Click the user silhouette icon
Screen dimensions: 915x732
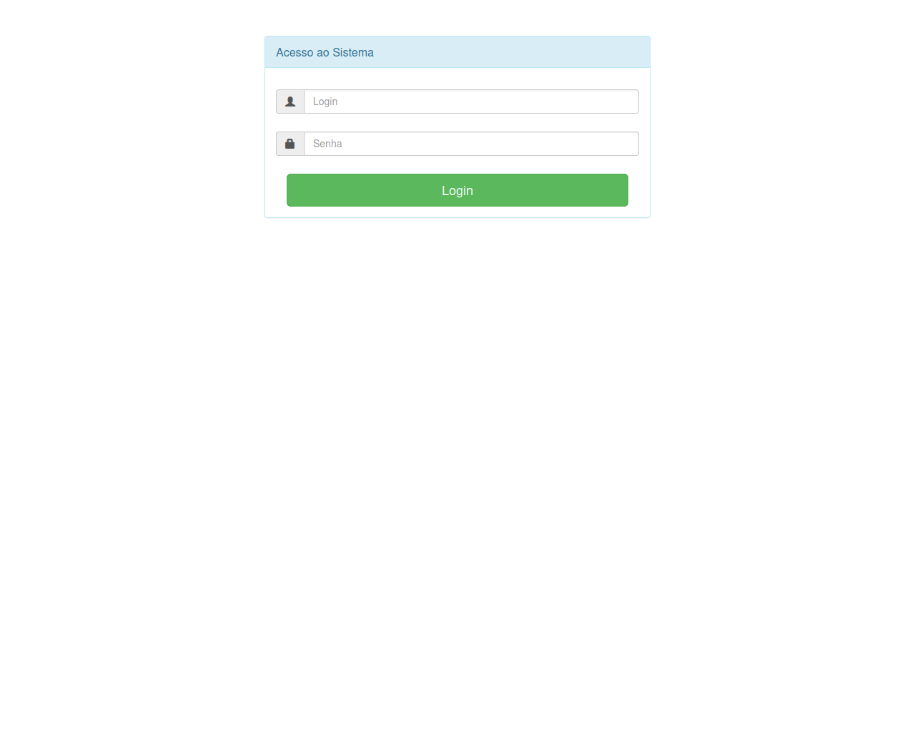(x=290, y=102)
